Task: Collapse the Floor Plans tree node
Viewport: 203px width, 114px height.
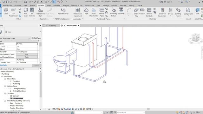Action: (5, 79)
